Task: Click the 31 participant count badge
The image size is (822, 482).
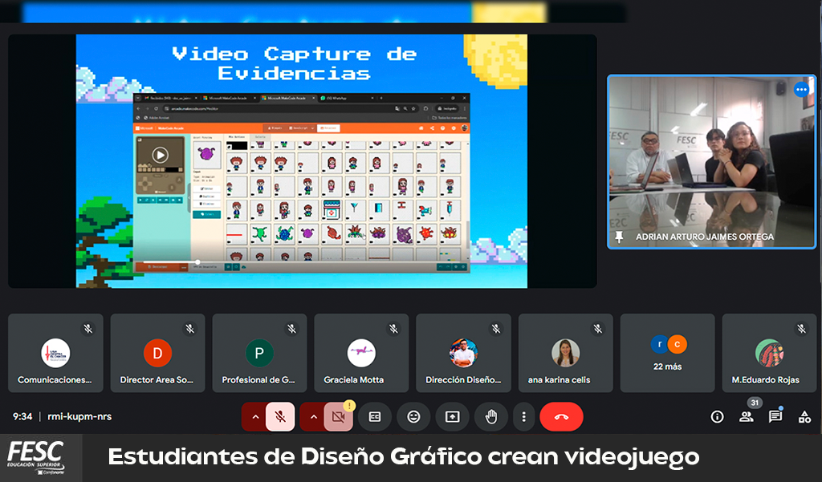Action: pyautogui.click(x=755, y=403)
